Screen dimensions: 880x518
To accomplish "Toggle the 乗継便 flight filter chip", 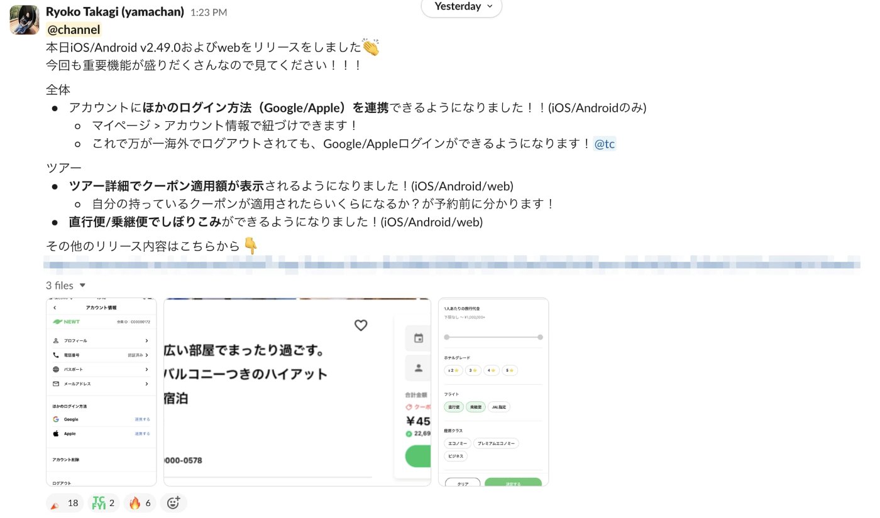I will [475, 407].
